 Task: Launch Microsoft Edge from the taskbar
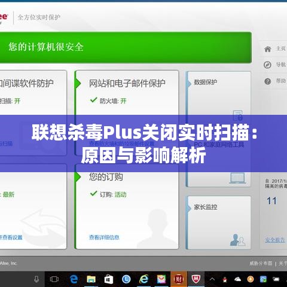[74, 279]
